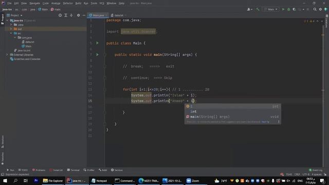329x185 pixels.
Task: Start debugging with the bug icon
Action: pyautogui.click(x=289, y=9)
